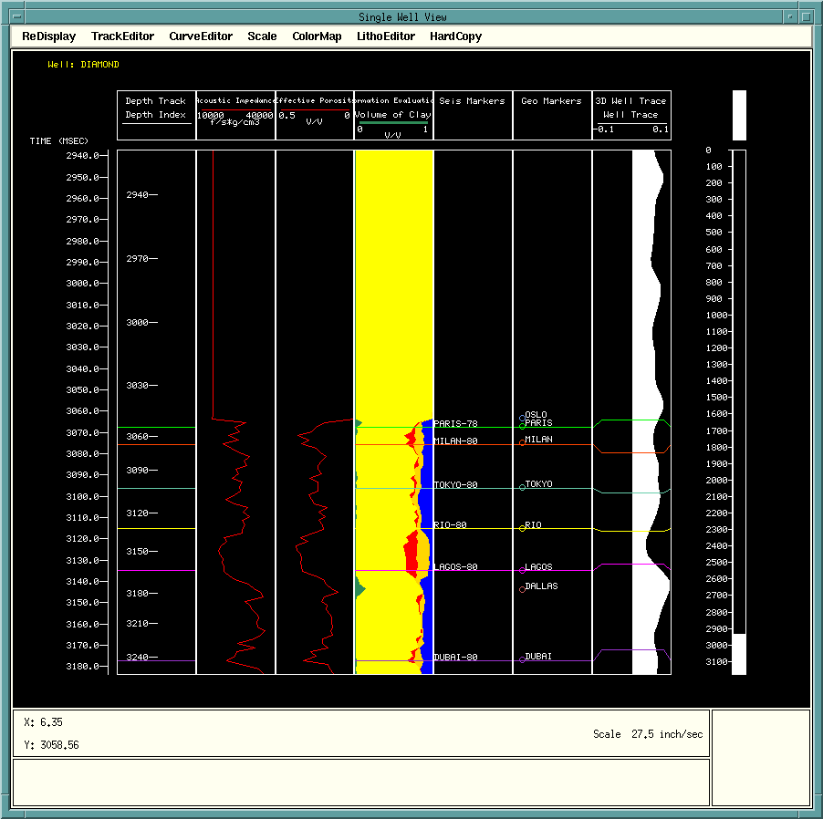The height and width of the screenshot is (819, 823).
Task: Open the ColorMap menu
Action: (x=317, y=36)
